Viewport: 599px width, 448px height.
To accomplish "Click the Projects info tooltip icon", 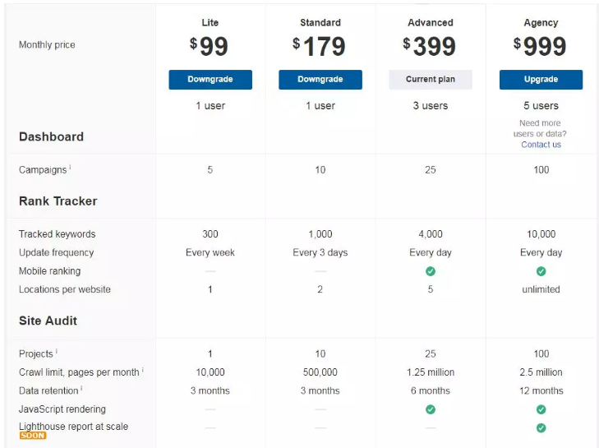I will tap(56, 351).
